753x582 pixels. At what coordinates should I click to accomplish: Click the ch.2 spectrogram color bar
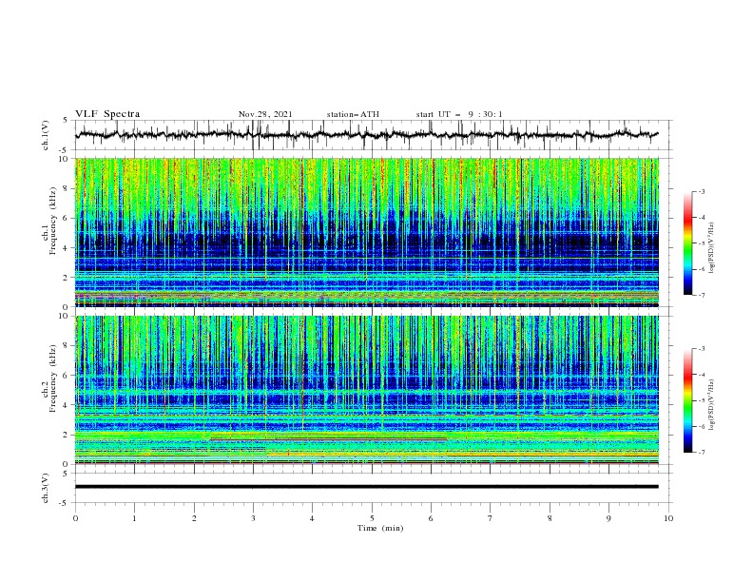[687, 400]
